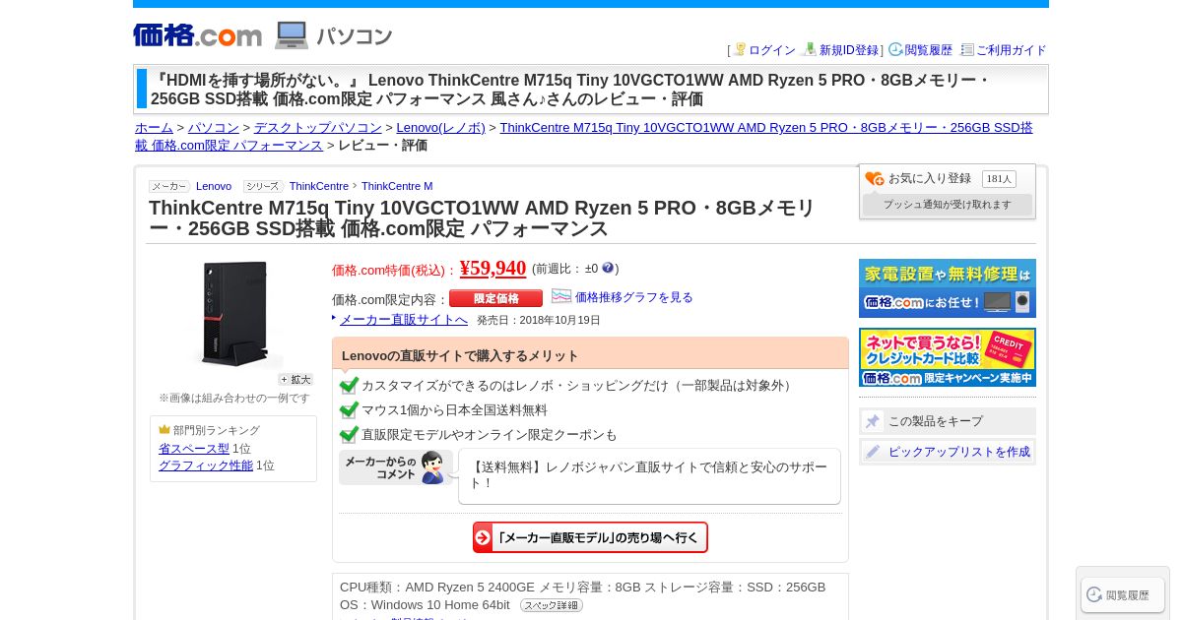Open the floating 閲覧履歴 button
1182x620 pixels.
click(x=1123, y=594)
